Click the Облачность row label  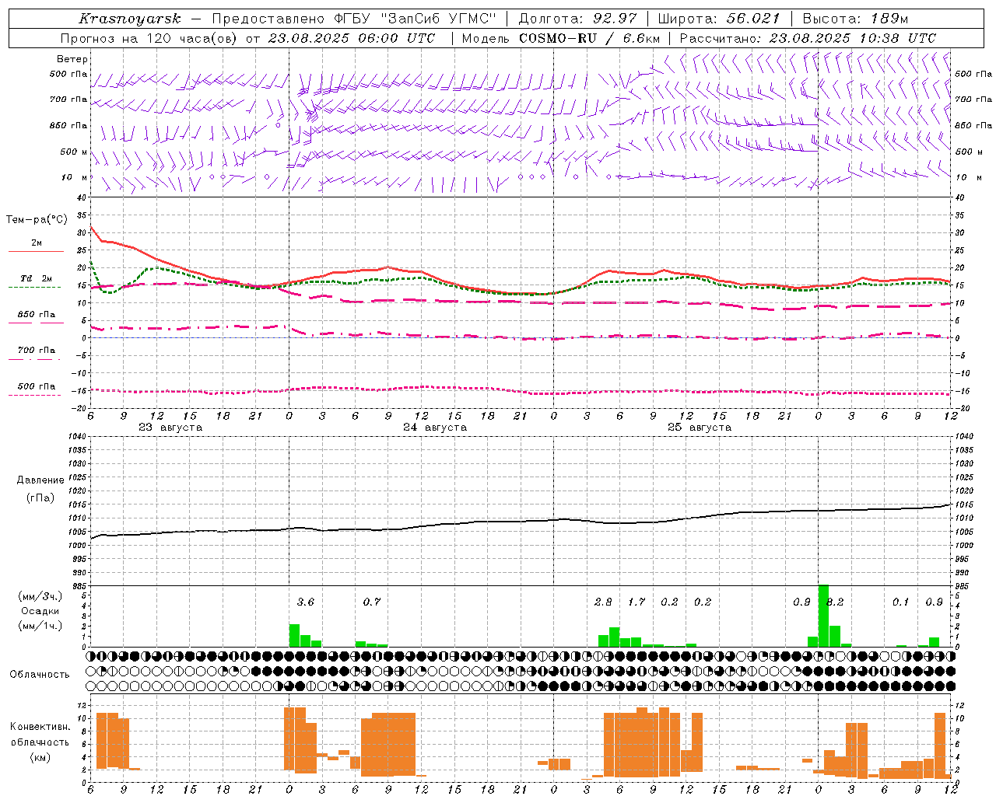(40, 674)
